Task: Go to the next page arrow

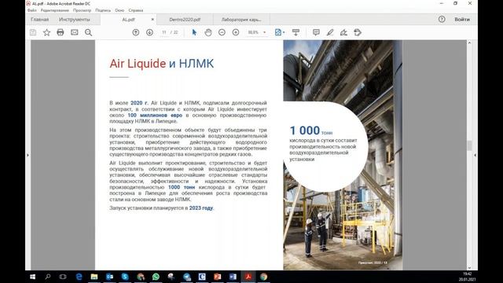Action: coord(149,32)
